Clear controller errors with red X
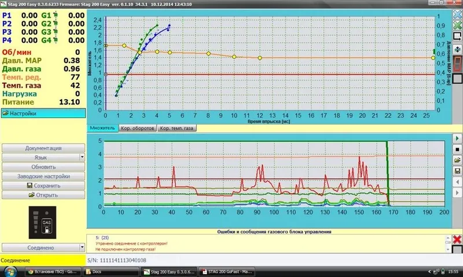The width and height of the screenshot is (463, 277). coord(457,239)
